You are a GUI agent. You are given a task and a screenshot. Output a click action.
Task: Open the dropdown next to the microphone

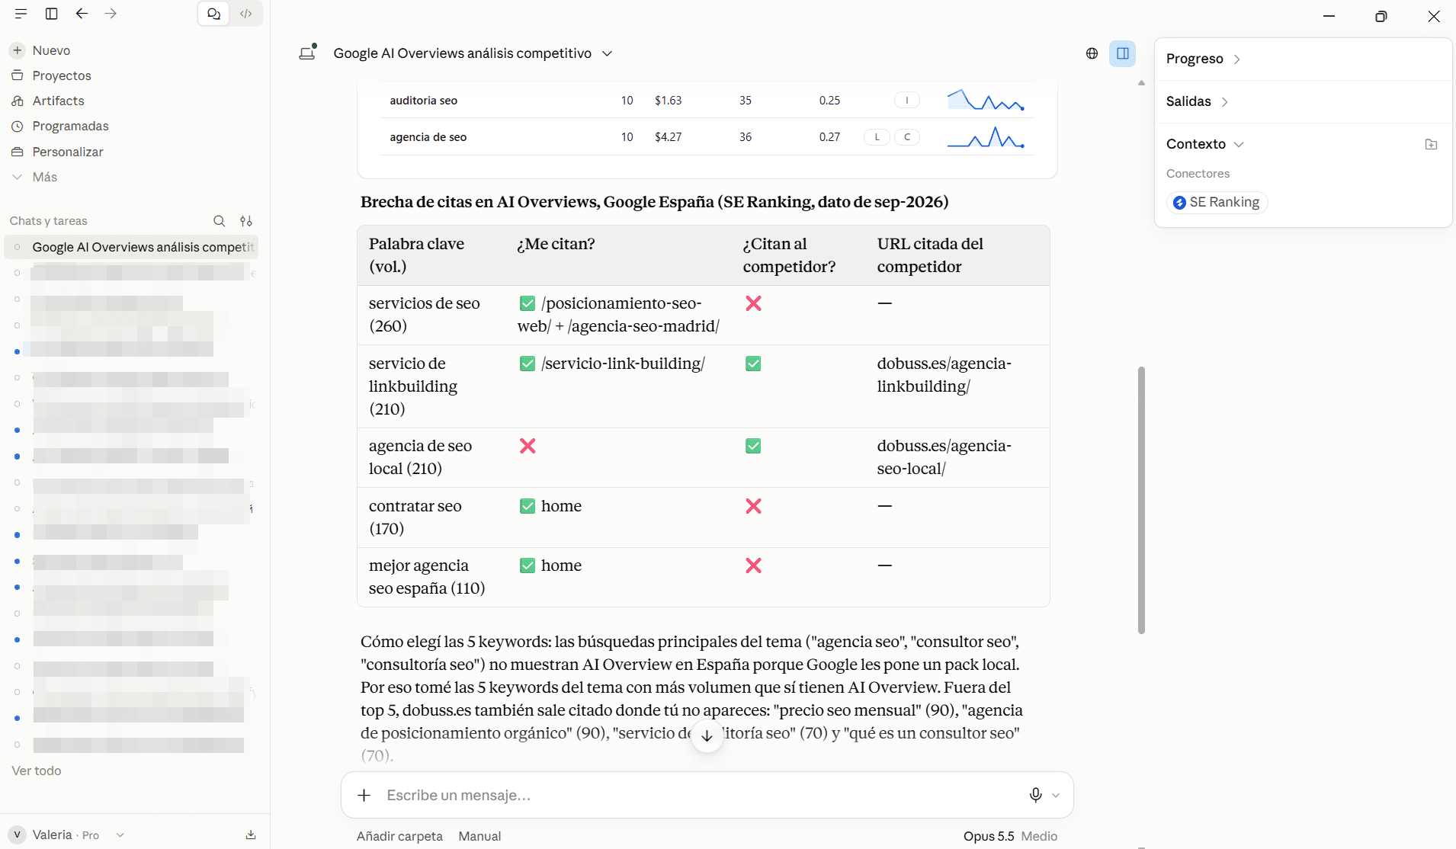(x=1056, y=795)
